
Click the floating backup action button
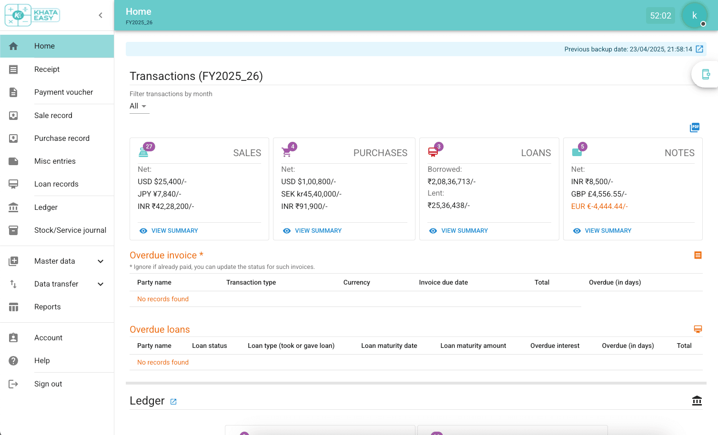[x=706, y=74]
